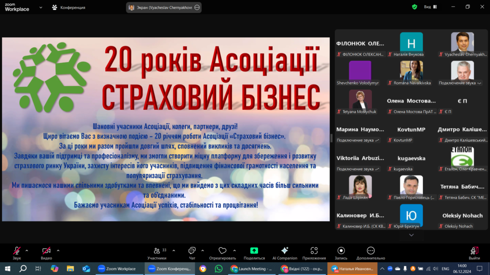Click the Zoom icon in system tray
This screenshot has width=490, height=275.
tap(390, 268)
